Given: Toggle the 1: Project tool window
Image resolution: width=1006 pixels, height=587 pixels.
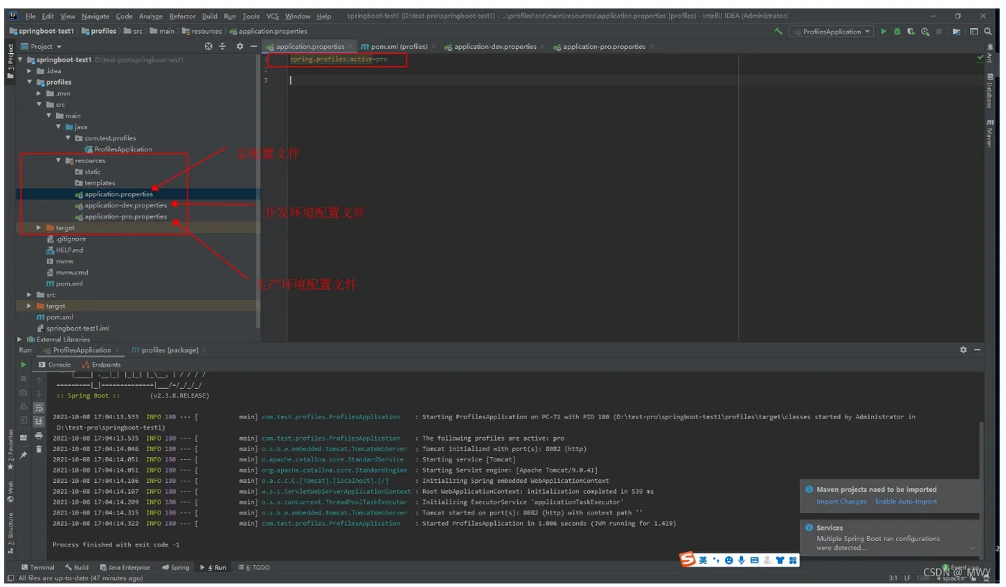Looking at the screenshot, I should click(10, 62).
